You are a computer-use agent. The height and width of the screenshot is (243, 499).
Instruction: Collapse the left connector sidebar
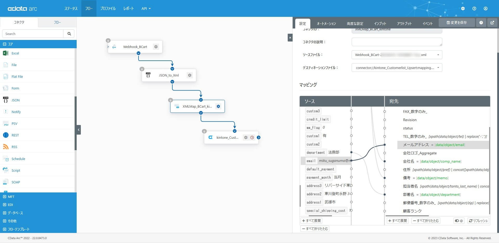78,130
